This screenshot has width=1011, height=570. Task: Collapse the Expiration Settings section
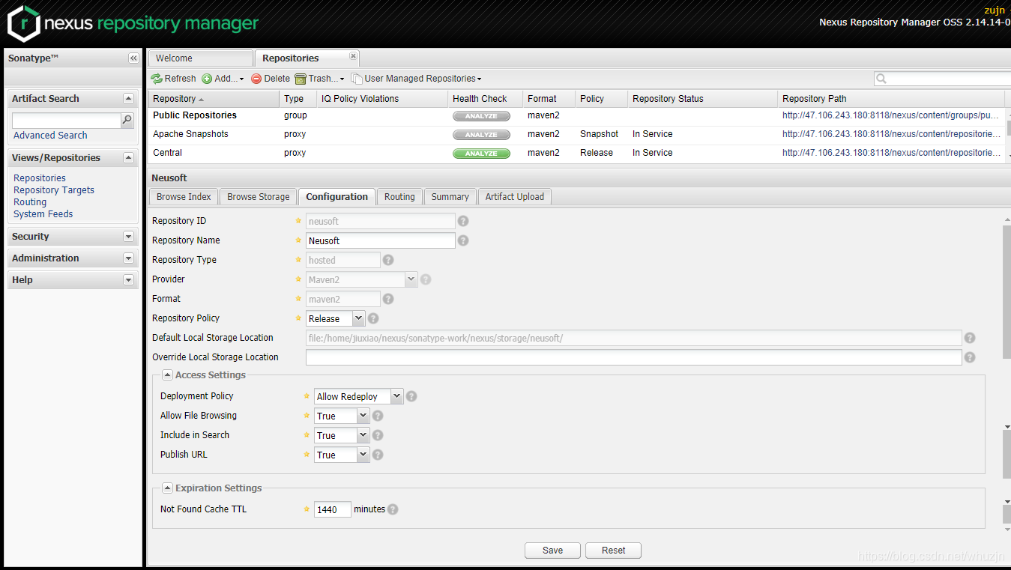click(167, 488)
